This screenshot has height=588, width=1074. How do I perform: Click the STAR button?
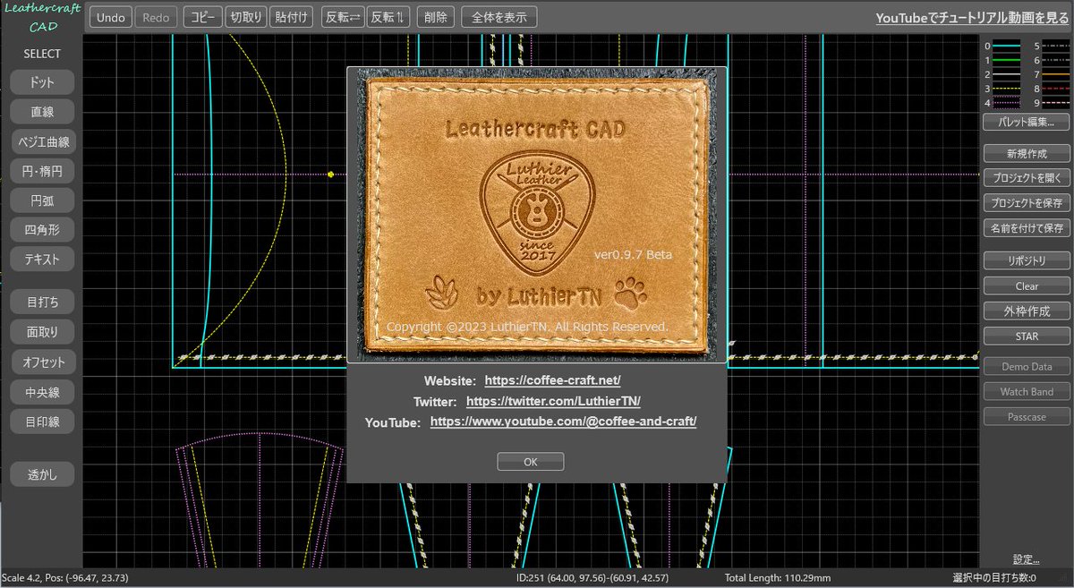(x=1027, y=336)
